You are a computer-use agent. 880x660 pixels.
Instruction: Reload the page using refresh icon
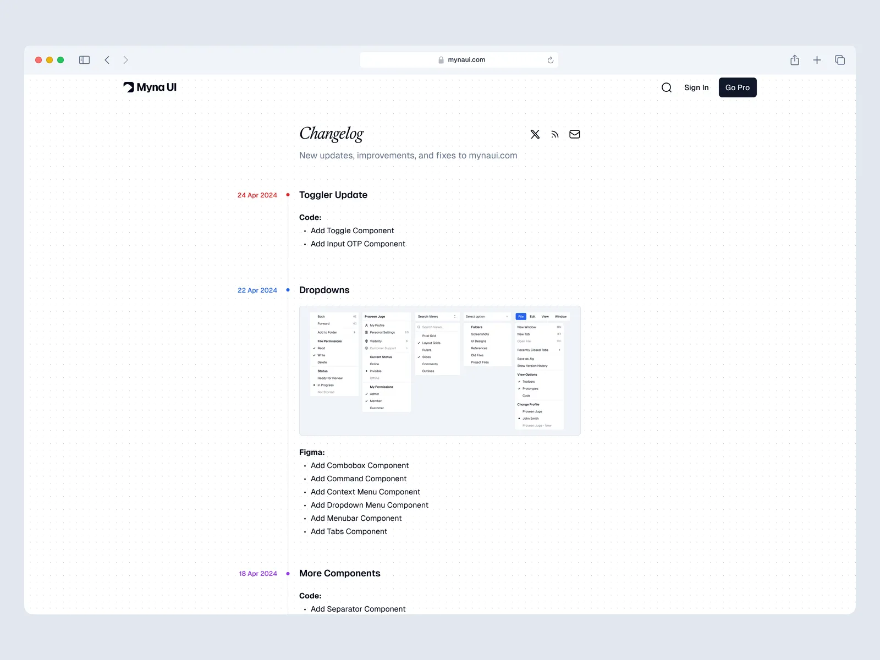[x=550, y=60]
